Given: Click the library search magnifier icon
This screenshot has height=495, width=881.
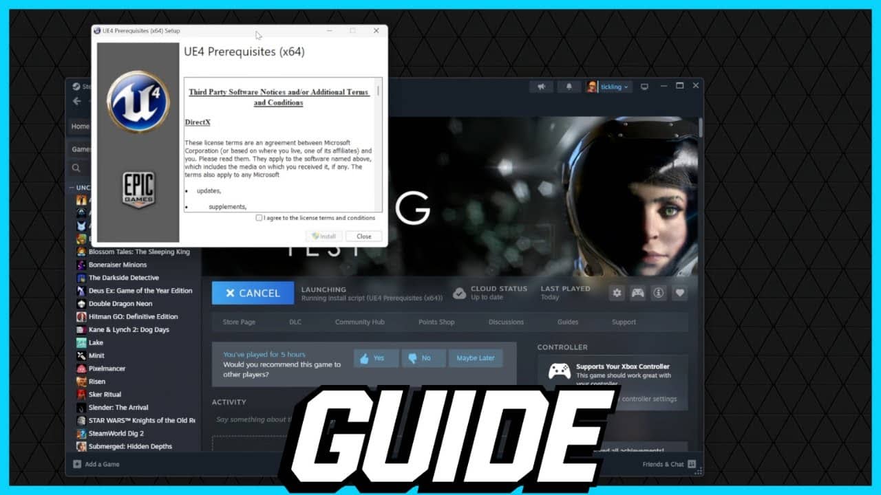Looking at the screenshot, I should click(x=76, y=168).
